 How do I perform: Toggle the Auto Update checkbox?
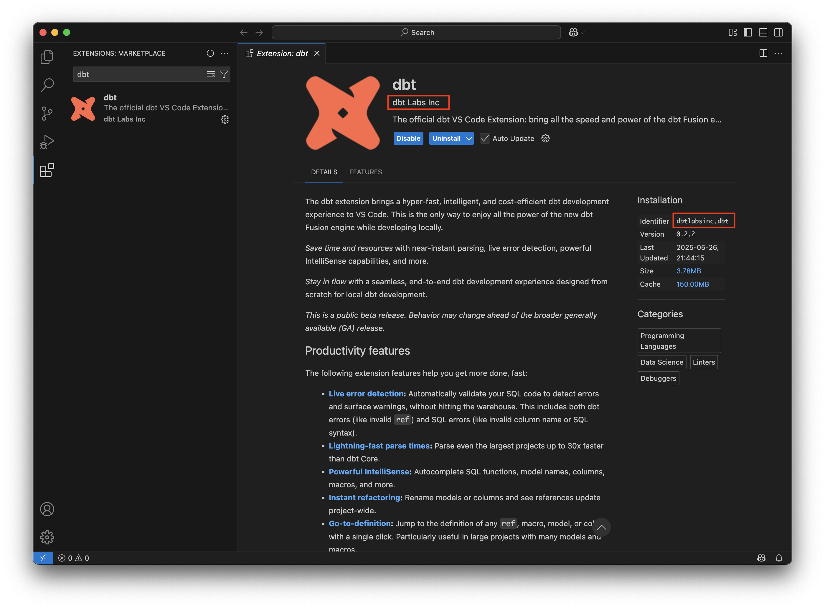(x=484, y=138)
